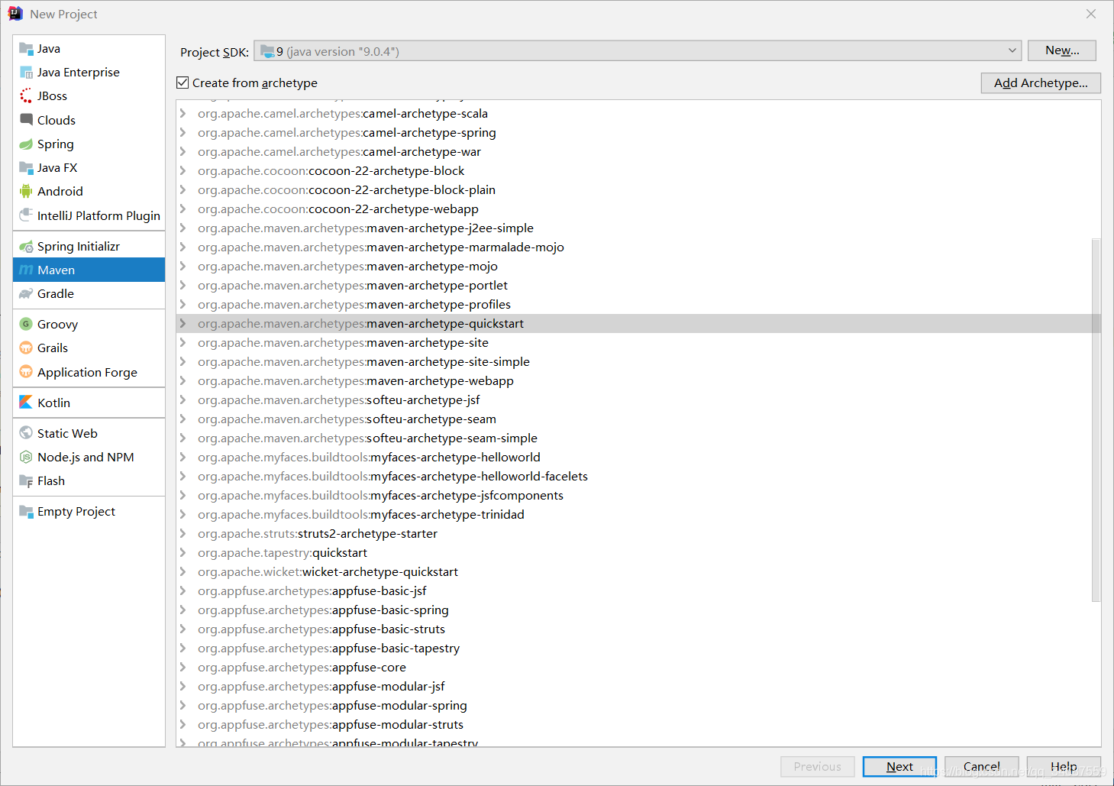Click the Next button
Image resolution: width=1114 pixels, height=786 pixels.
899,766
